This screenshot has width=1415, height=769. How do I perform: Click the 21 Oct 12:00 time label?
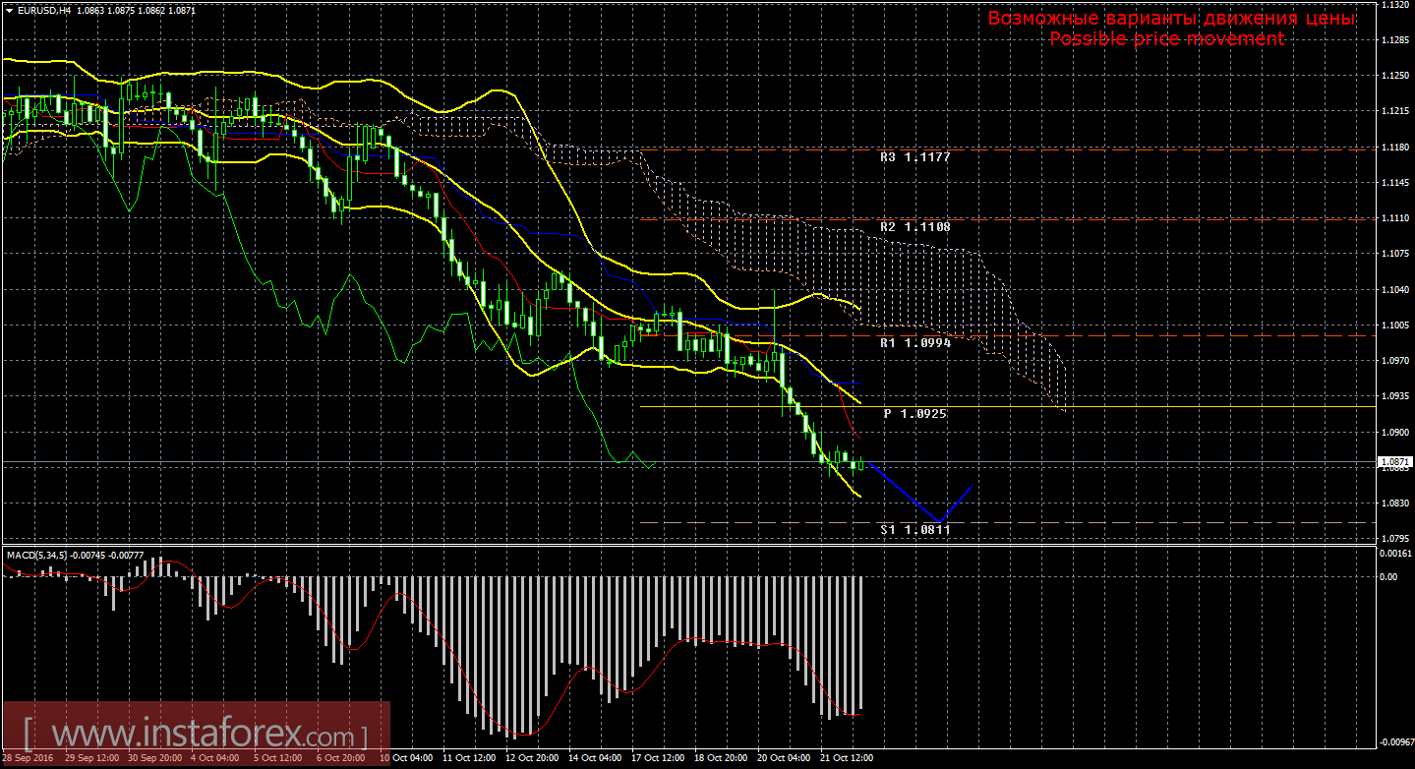point(847,758)
